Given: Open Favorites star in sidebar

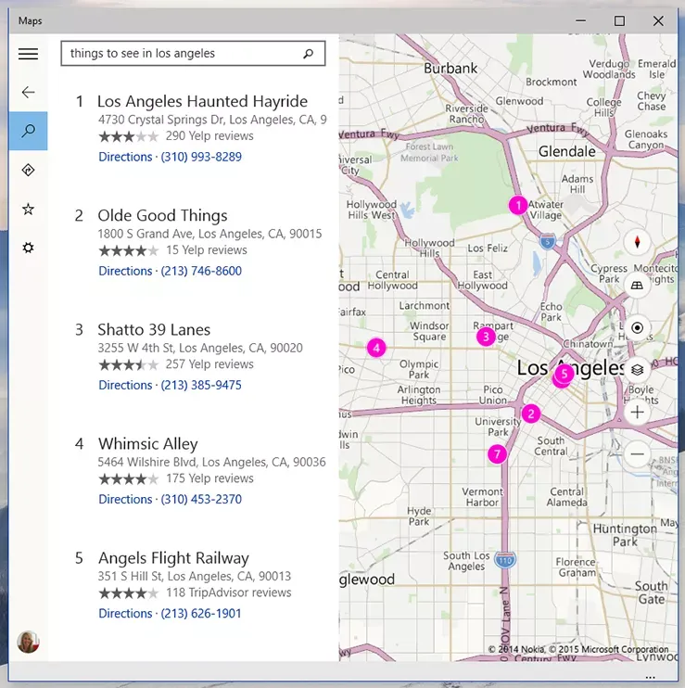Looking at the screenshot, I should click(28, 209).
